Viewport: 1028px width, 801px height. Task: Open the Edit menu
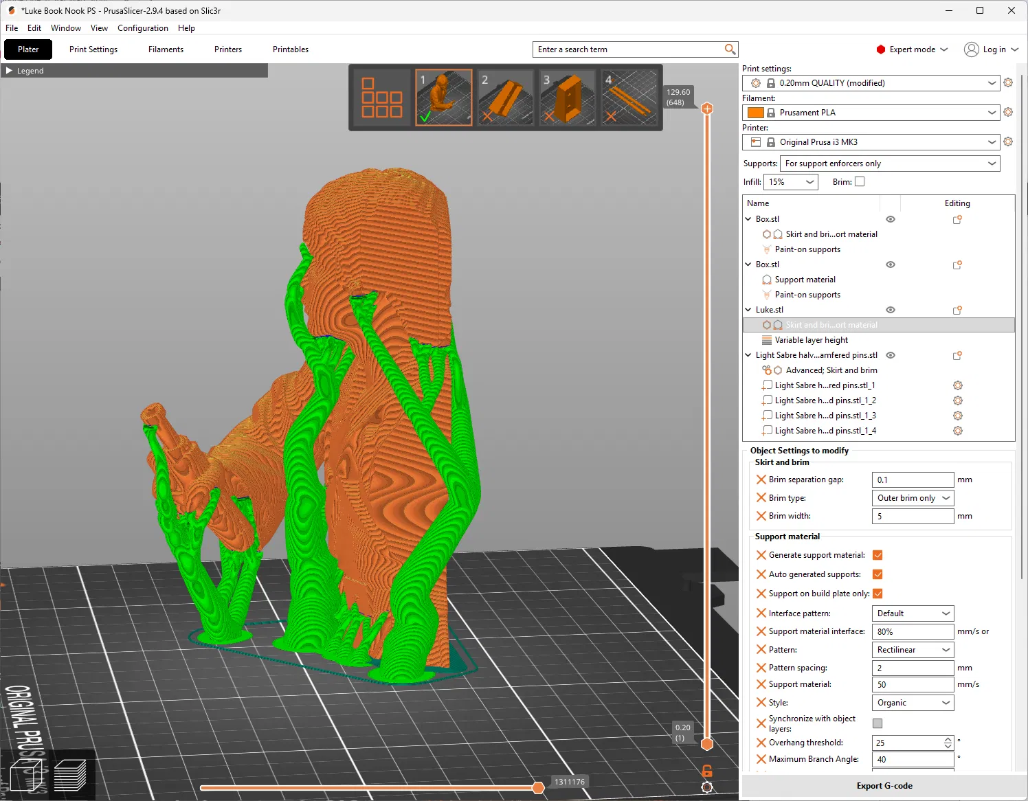pyautogui.click(x=34, y=28)
